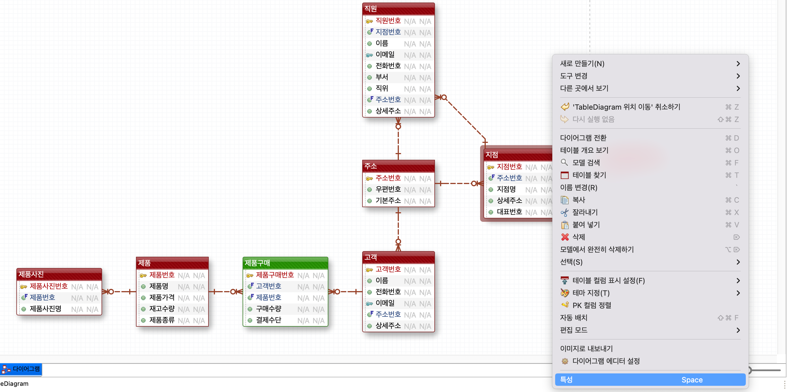
Task: Select the 지점 table header
Action: tap(518, 155)
